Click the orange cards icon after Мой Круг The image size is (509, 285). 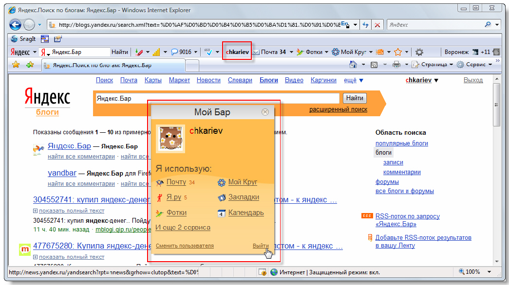point(380,52)
